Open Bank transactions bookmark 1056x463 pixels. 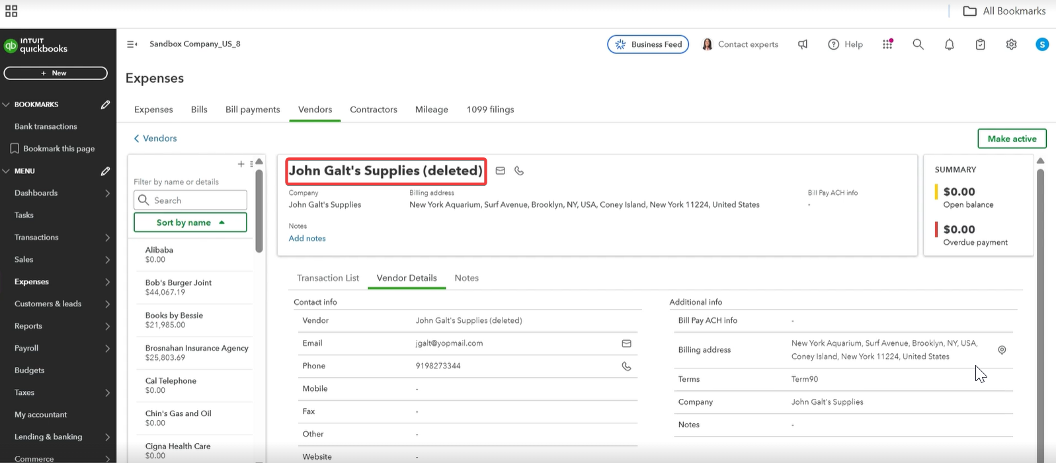[x=46, y=126]
